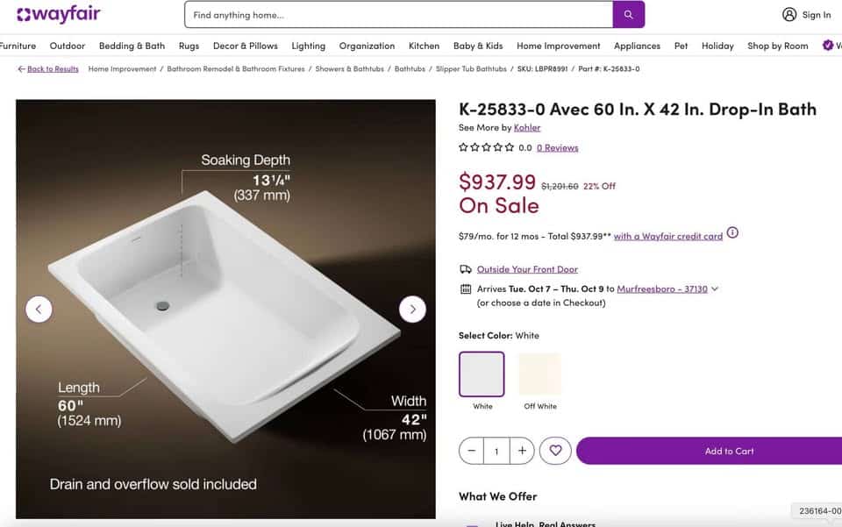The width and height of the screenshot is (842, 527).
Task: Go to the Wayfair home logo
Action: click(x=59, y=15)
